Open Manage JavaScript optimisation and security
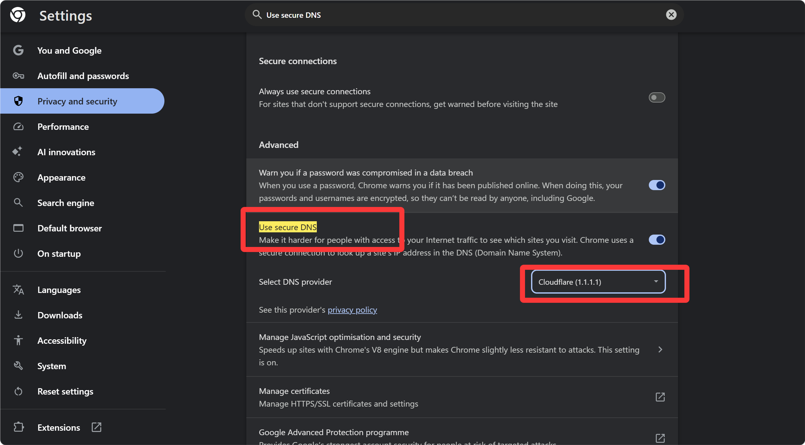 coord(462,349)
